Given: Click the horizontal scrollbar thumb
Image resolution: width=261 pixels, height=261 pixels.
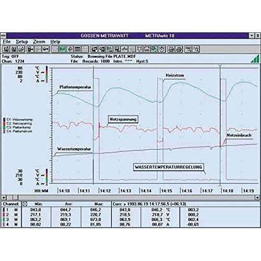Looking at the screenshot, I should coord(15,197).
